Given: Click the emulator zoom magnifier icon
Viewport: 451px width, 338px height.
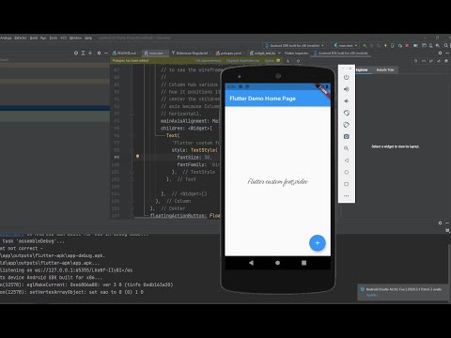Looking at the screenshot, I should tap(347, 148).
